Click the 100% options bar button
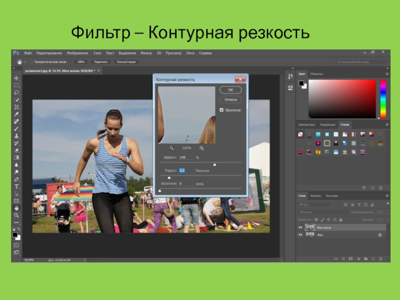Viewport: 400px width, 300px height. click(80, 61)
